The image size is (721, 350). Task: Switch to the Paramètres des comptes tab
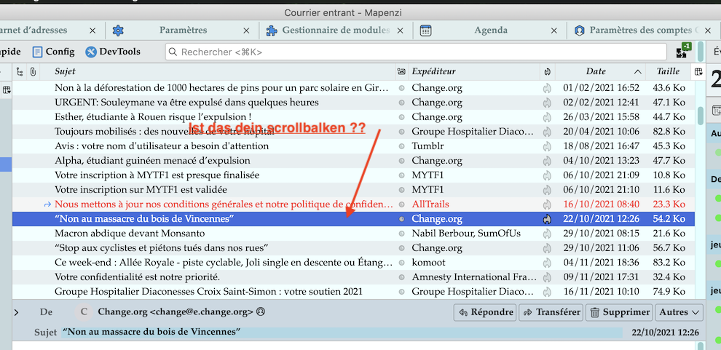644,31
